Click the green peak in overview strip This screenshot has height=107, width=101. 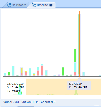[76, 93]
